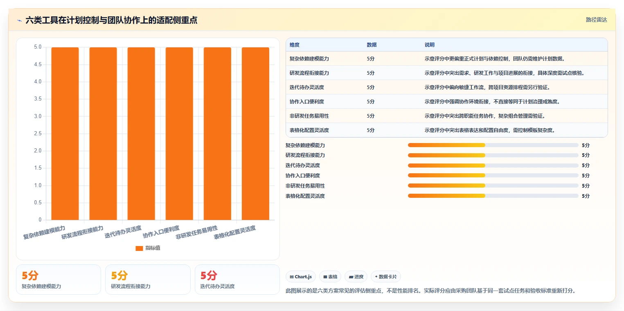Click the 复杂依赖建模能力 progress bar
This screenshot has width=624, height=311.
coord(493,145)
